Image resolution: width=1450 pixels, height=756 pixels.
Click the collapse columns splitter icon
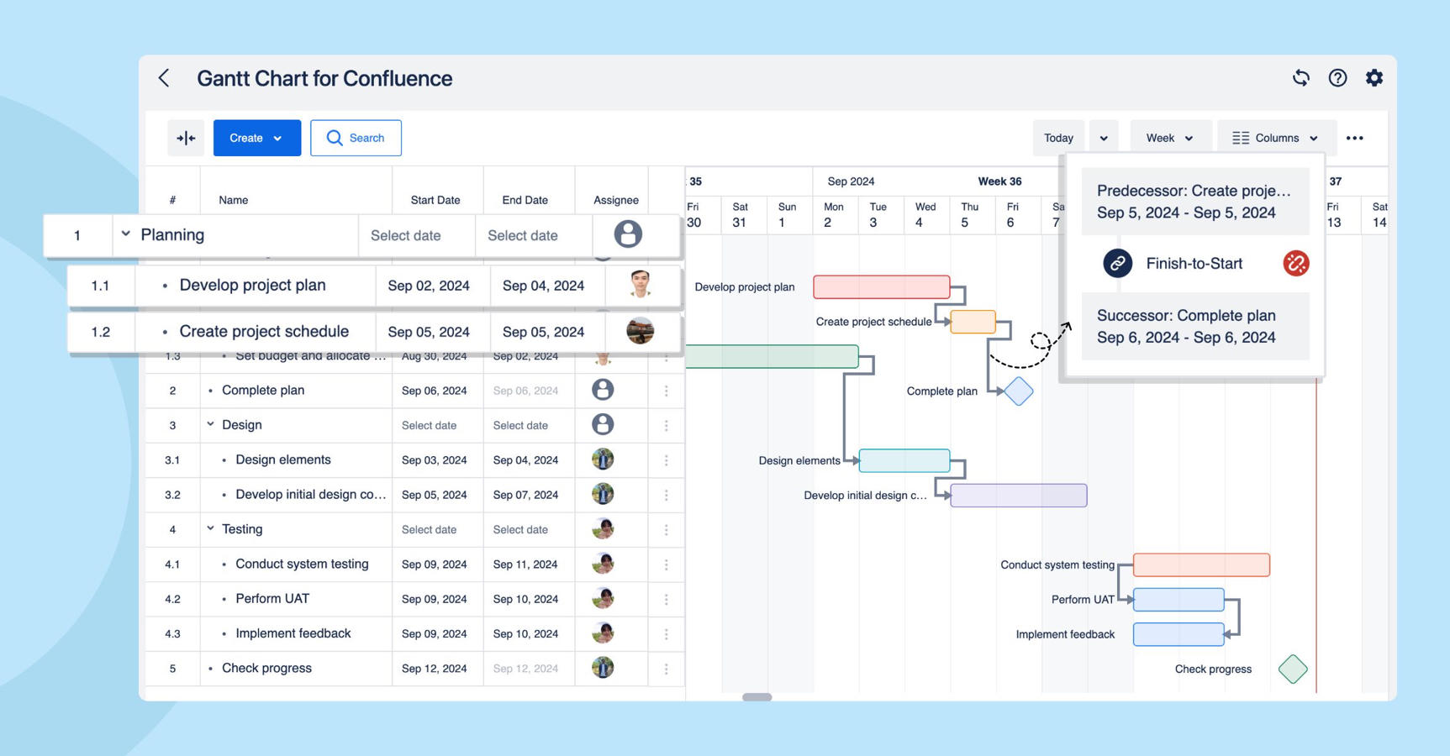[186, 138]
